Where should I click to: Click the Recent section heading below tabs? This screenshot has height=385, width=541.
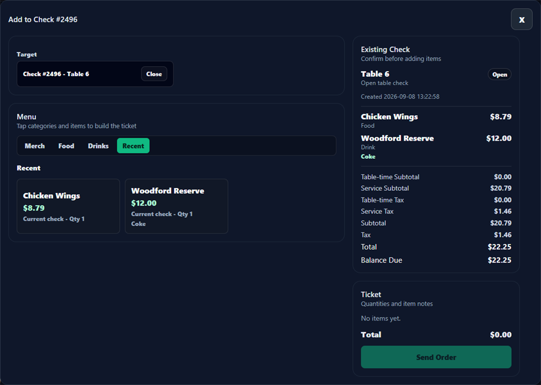coord(29,168)
